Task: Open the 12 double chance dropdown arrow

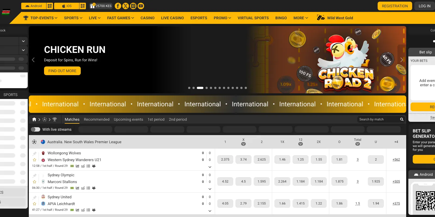Action: click(x=300, y=144)
